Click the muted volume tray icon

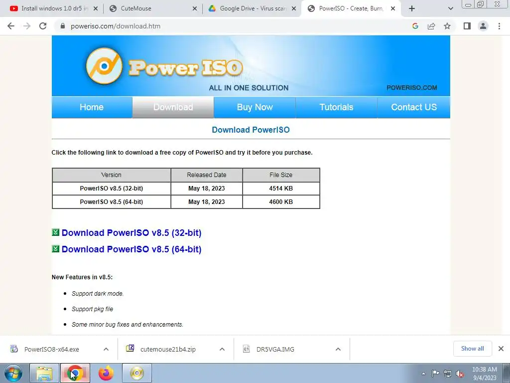pyautogui.click(x=460, y=374)
